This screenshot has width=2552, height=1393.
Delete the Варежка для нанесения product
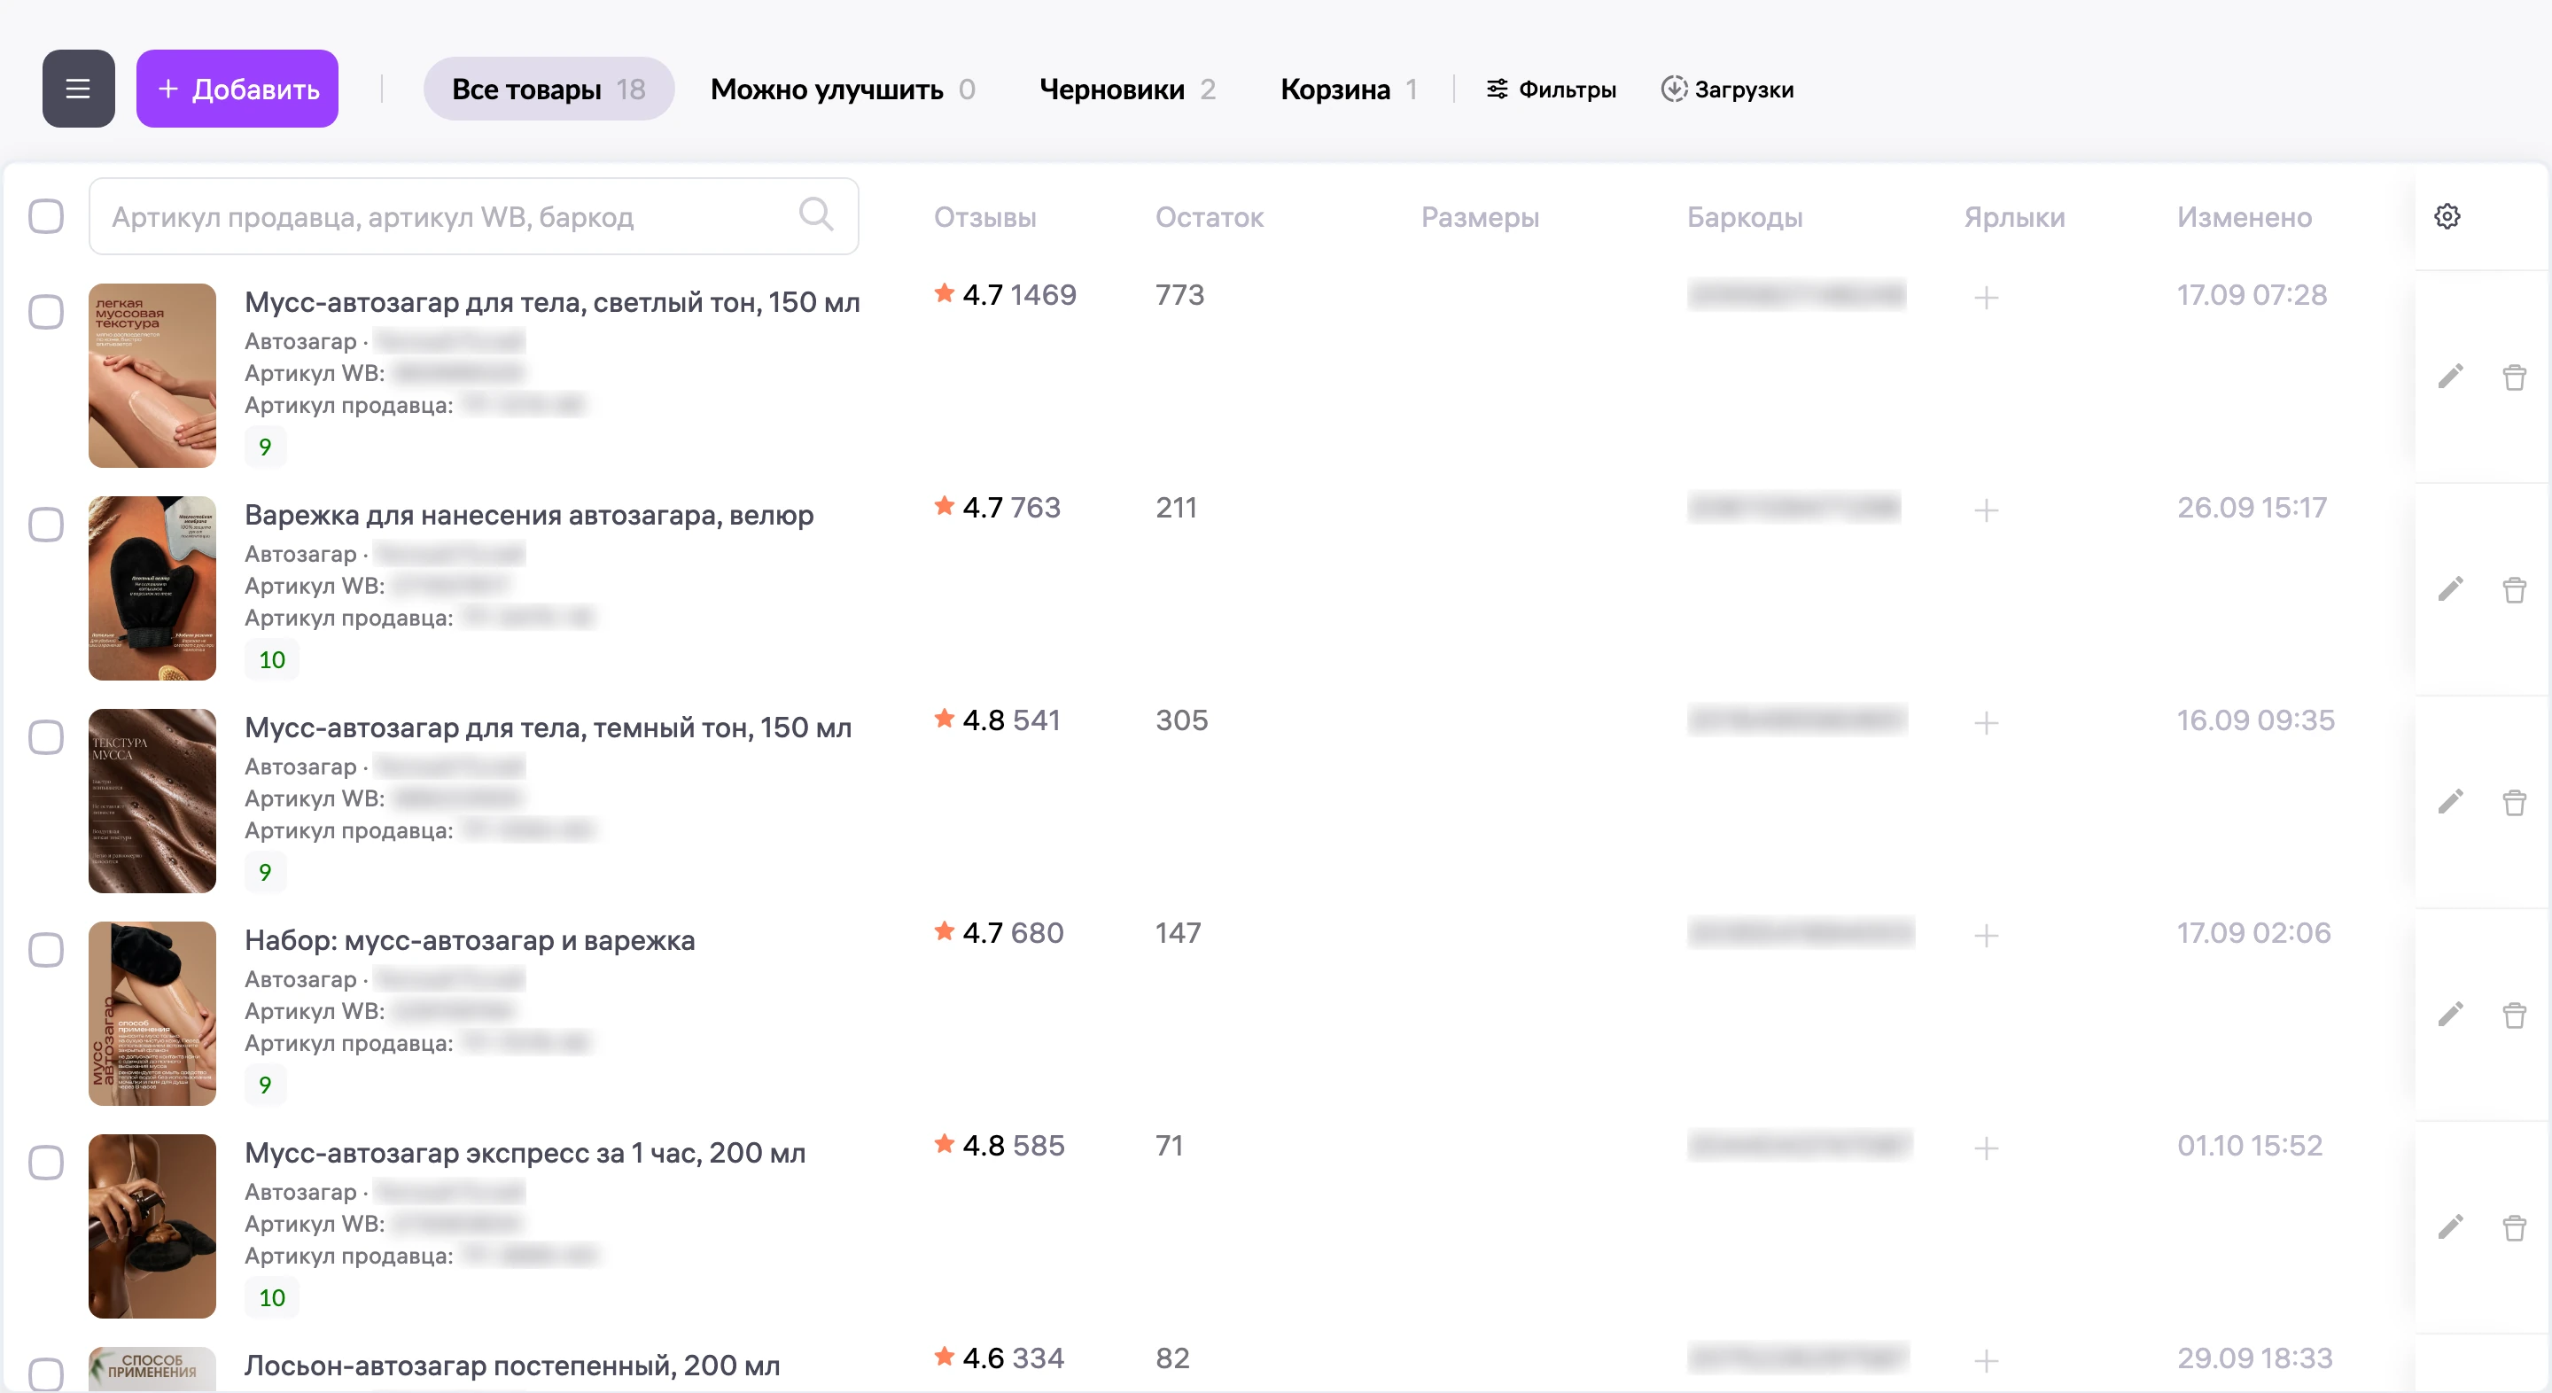[x=2515, y=589]
